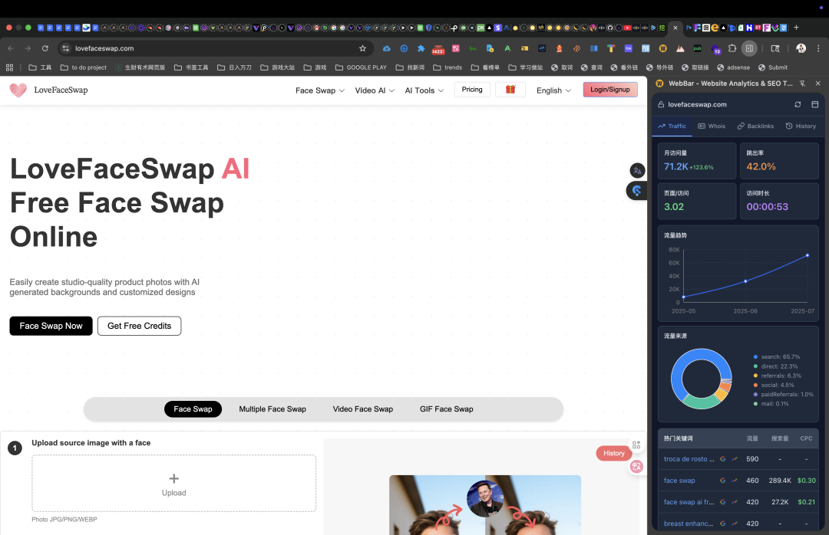Open the Chrome profile avatar

(x=801, y=48)
